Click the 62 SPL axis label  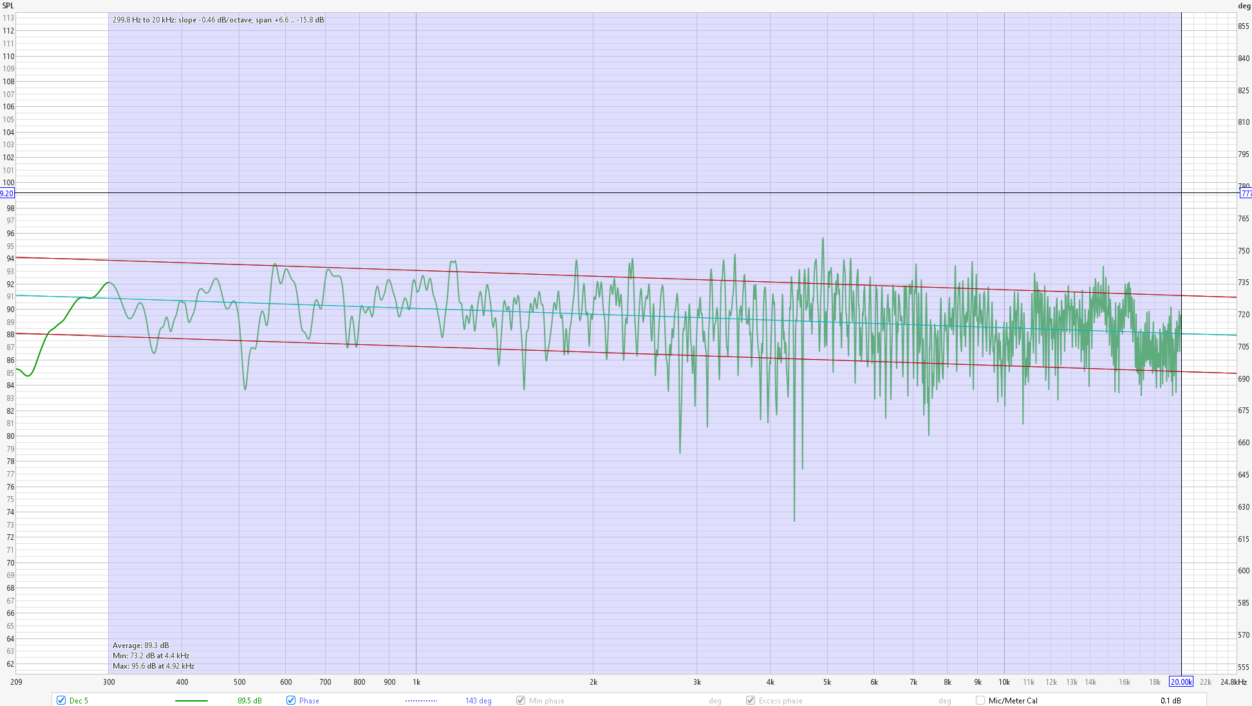[10, 664]
